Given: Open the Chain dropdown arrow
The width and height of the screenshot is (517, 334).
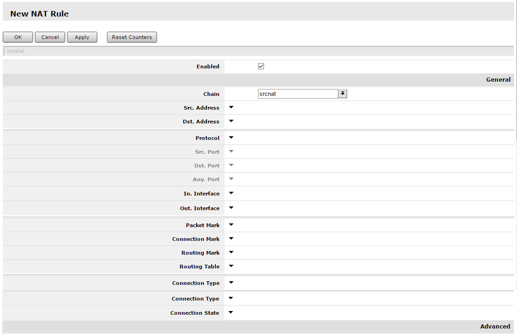Looking at the screenshot, I should tap(343, 93).
